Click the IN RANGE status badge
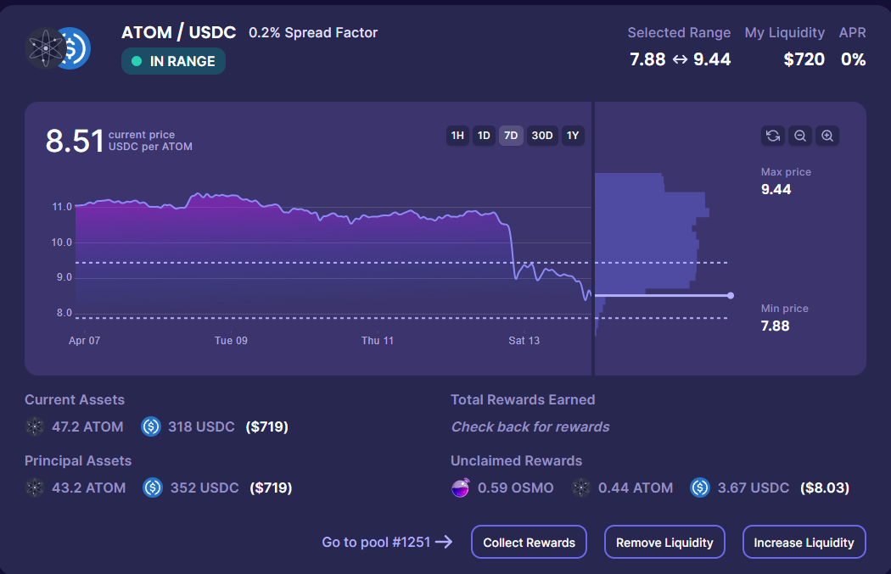This screenshot has height=574, width=891. point(173,61)
